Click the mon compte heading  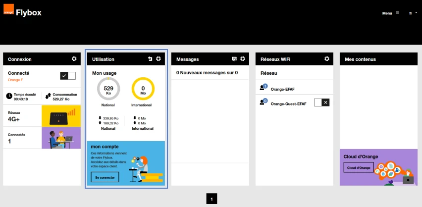point(105,147)
